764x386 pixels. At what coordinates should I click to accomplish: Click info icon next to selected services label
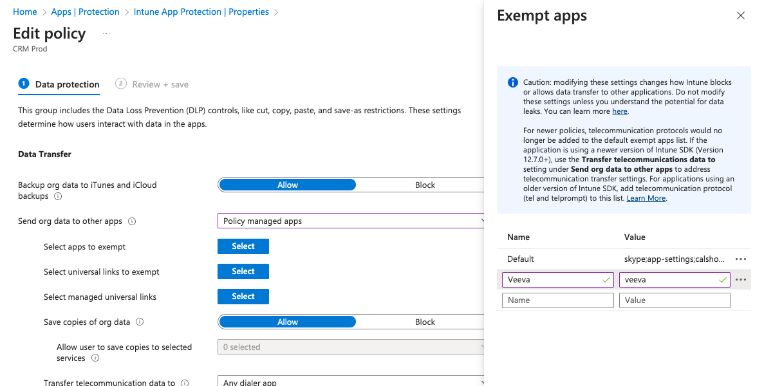coord(95,358)
